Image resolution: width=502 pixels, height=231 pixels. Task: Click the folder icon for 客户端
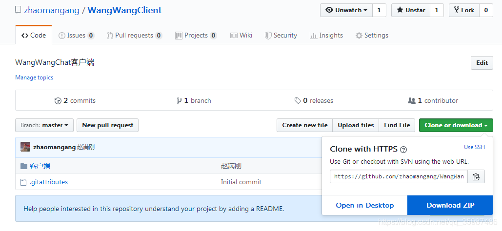pos(23,166)
